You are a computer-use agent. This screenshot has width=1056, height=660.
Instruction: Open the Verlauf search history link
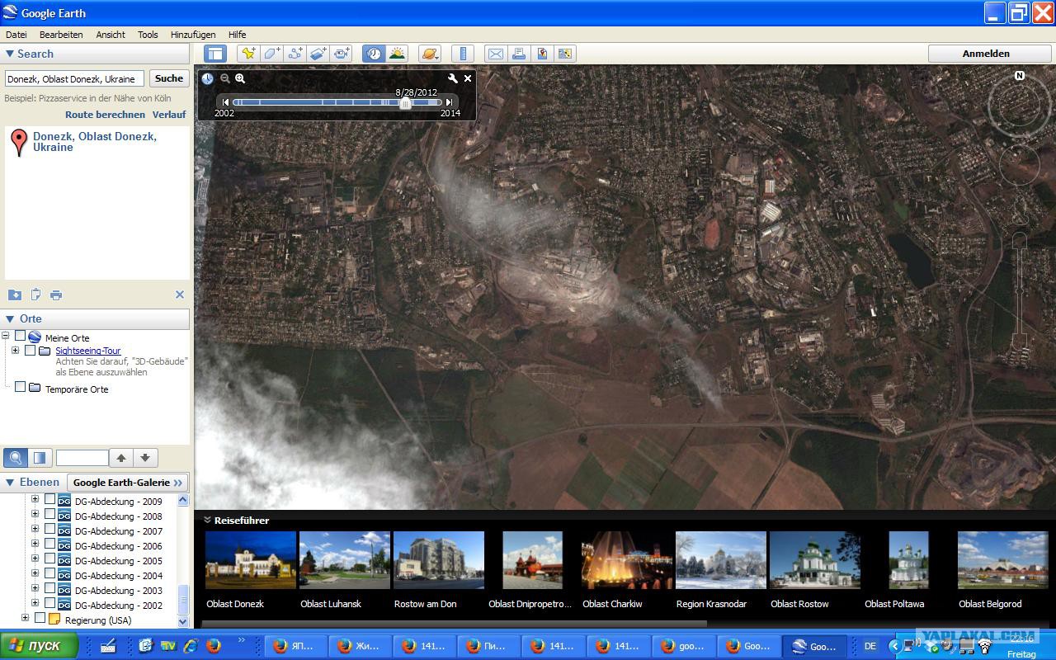(x=169, y=115)
